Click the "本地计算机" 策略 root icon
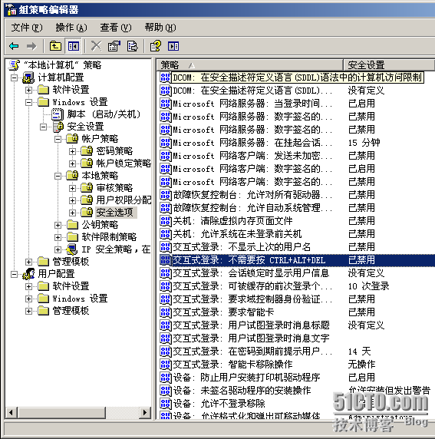 (15, 65)
